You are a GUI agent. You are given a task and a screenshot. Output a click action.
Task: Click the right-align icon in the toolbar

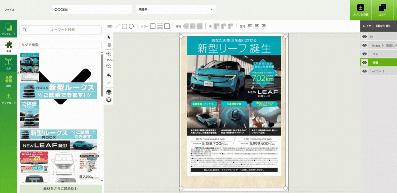pyautogui.click(x=264, y=26)
